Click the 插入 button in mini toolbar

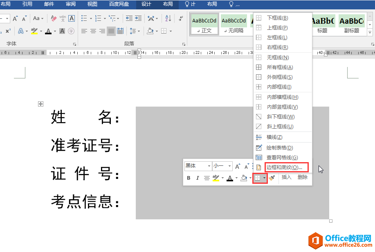[x=287, y=177]
